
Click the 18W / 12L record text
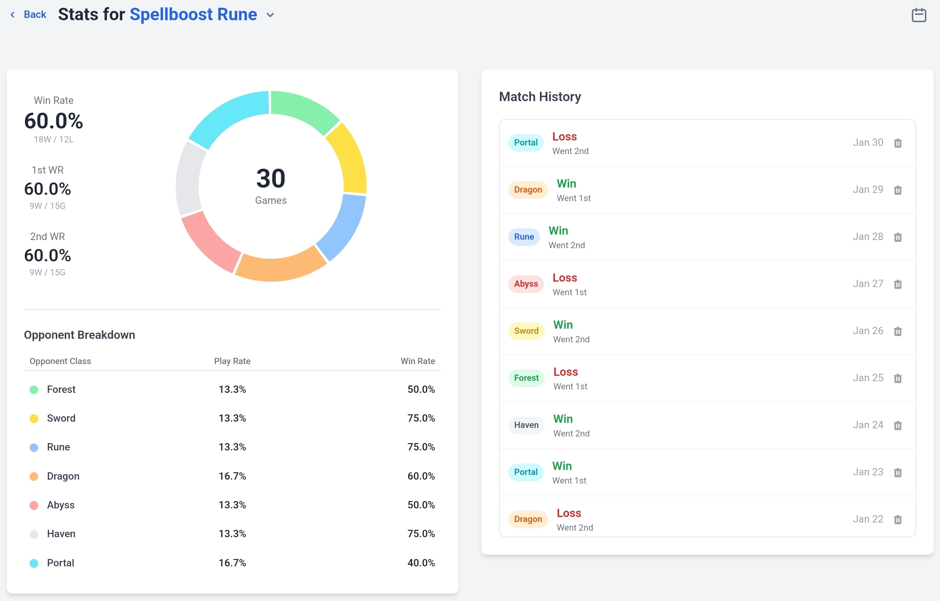click(x=53, y=139)
